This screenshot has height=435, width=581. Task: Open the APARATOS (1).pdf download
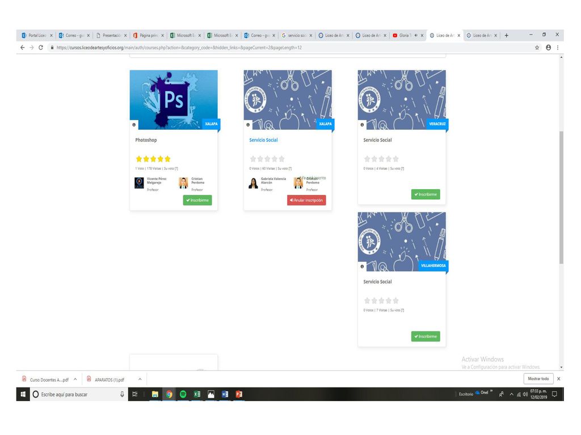[106, 380]
